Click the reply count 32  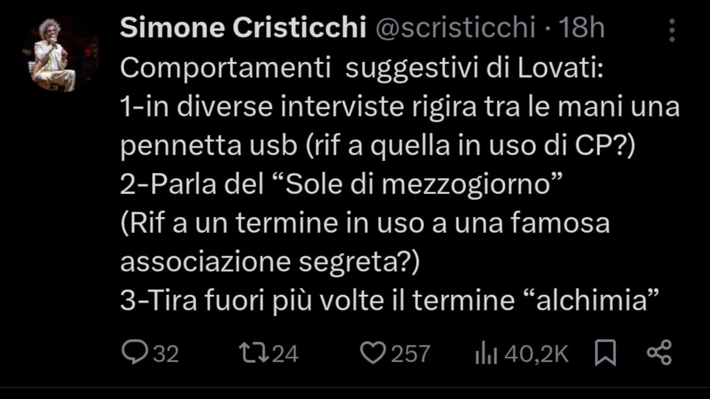(x=165, y=354)
